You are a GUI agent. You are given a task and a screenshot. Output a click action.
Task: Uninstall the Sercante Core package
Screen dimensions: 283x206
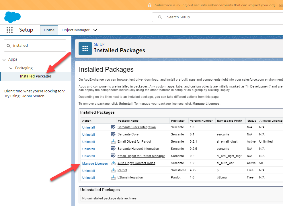pos(88,135)
